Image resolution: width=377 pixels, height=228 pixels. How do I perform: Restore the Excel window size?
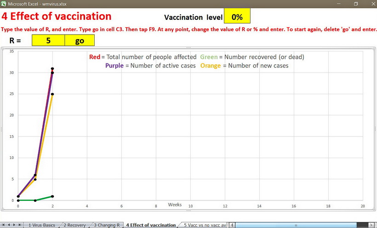click(356, 4)
